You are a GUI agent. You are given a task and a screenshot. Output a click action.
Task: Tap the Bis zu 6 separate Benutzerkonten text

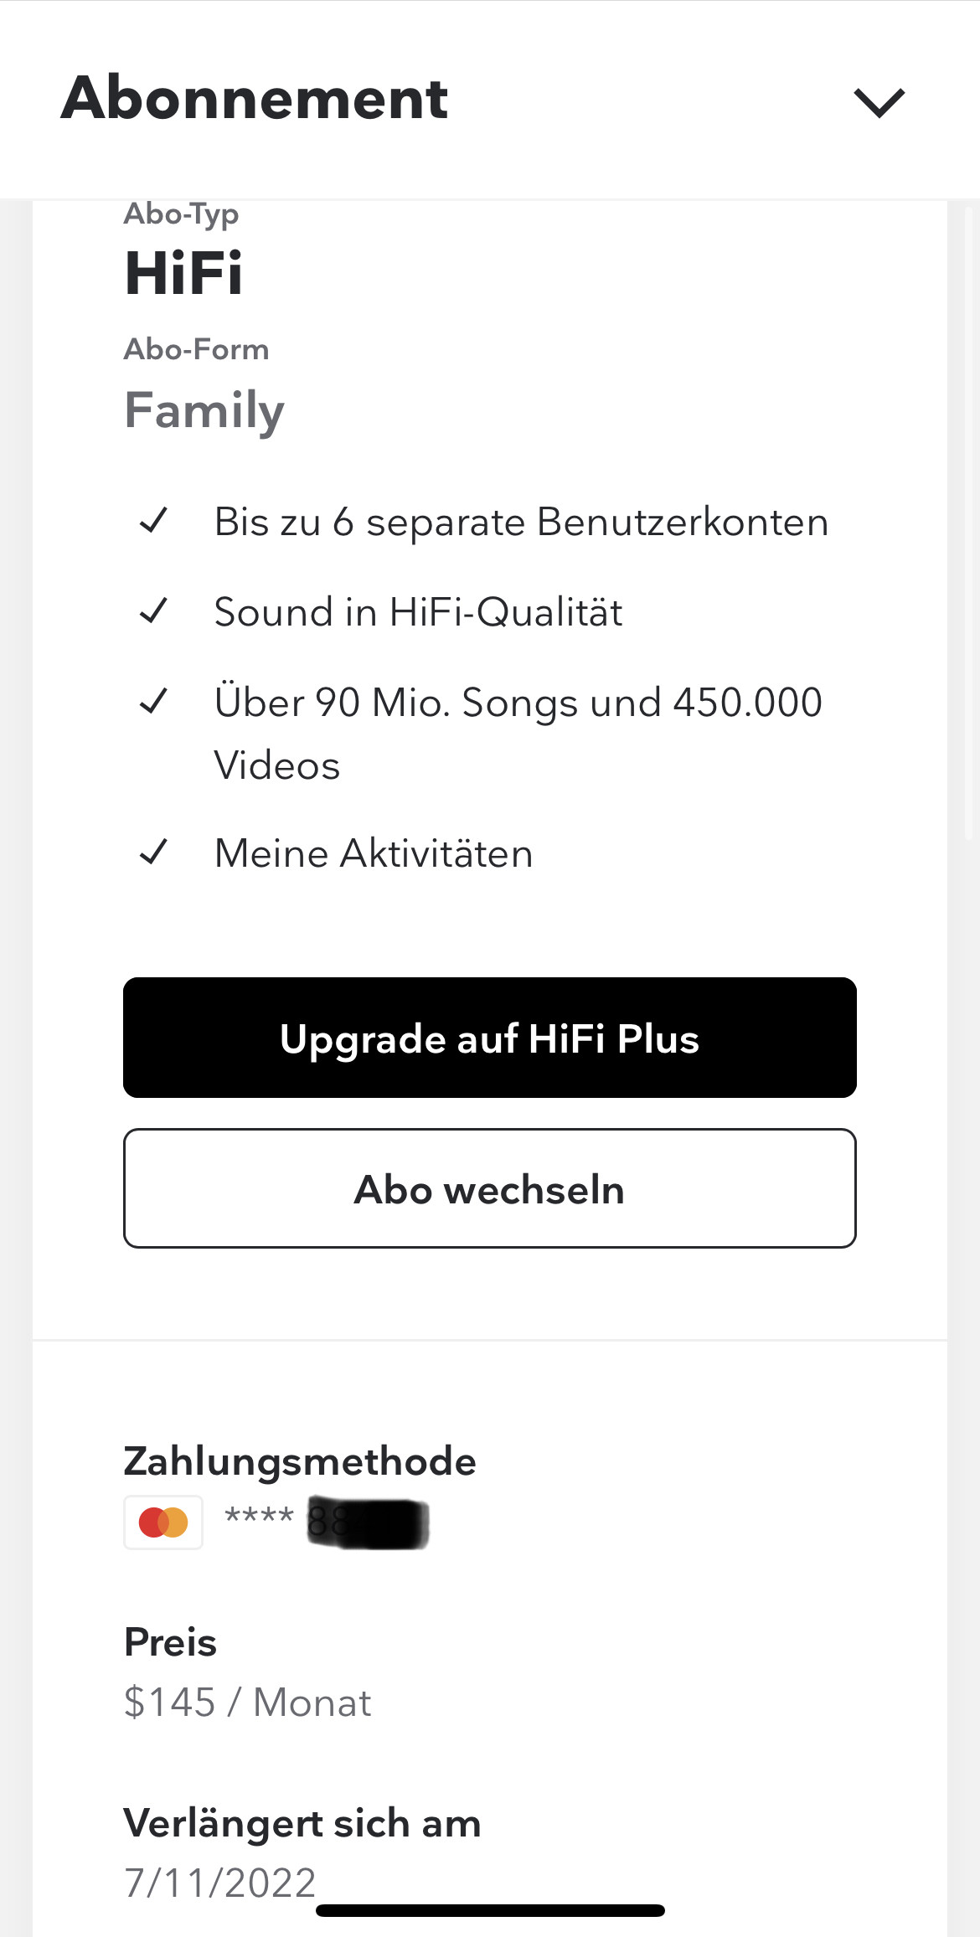pos(521,522)
